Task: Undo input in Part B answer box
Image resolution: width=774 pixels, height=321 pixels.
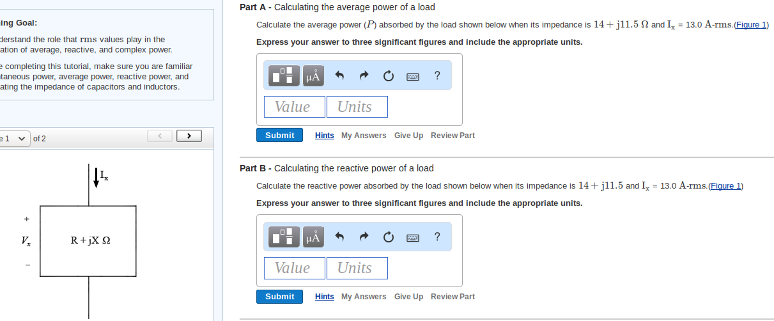Action: pos(339,237)
